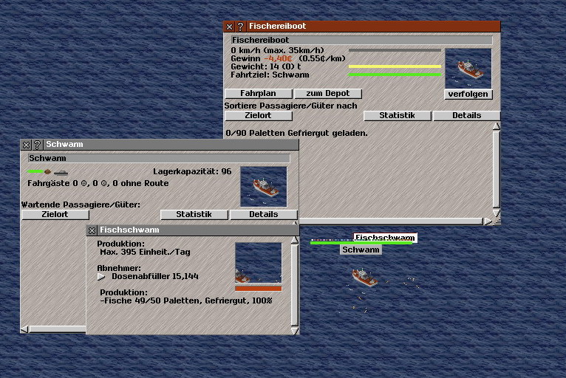Toggle verfolgen to follow the boat

pyautogui.click(x=468, y=94)
